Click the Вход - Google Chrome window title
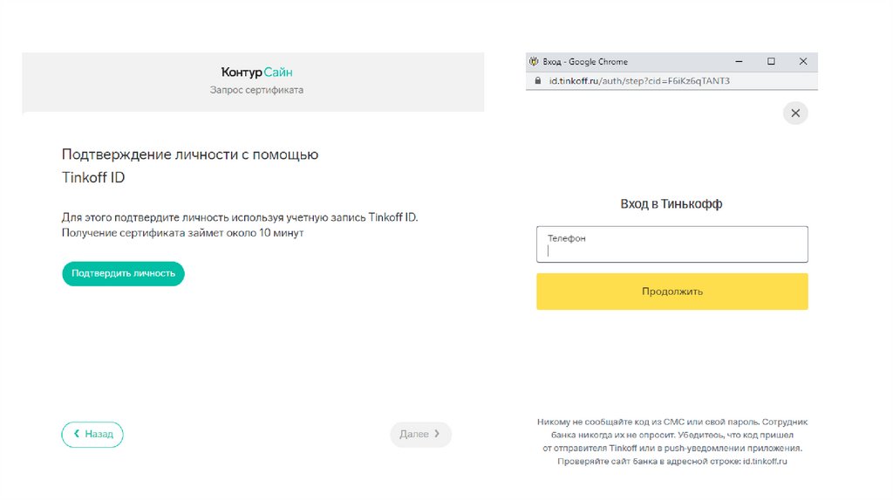The image size is (893, 501). coord(585,62)
